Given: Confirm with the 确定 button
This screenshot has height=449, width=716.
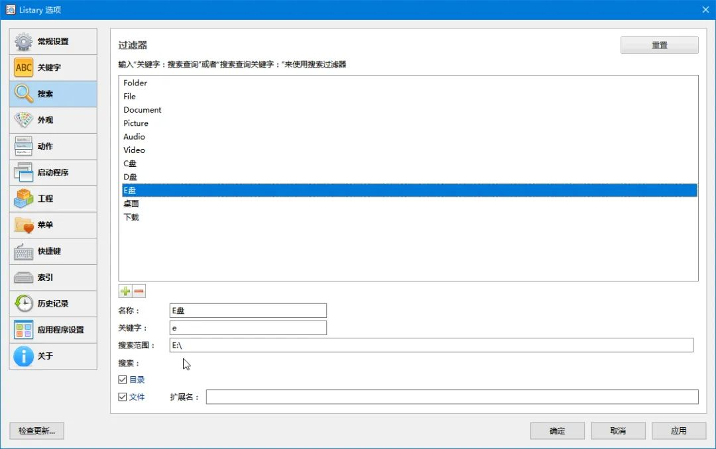Looking at the screenshot, I should [558, 430].
